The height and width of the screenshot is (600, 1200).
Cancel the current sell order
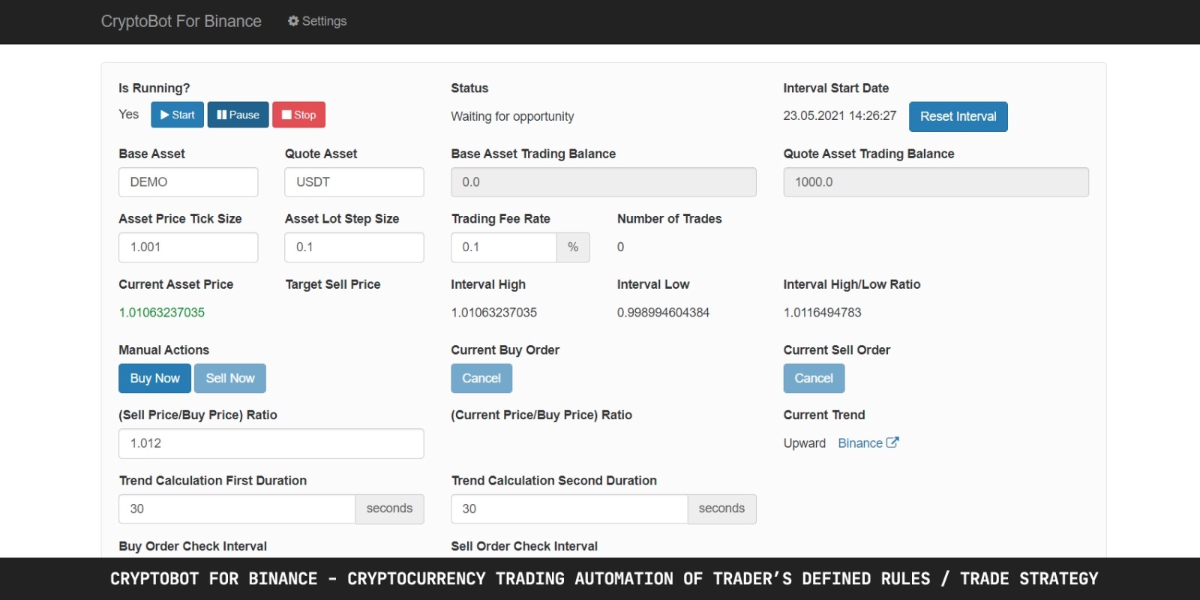click(x=814, y=378)
